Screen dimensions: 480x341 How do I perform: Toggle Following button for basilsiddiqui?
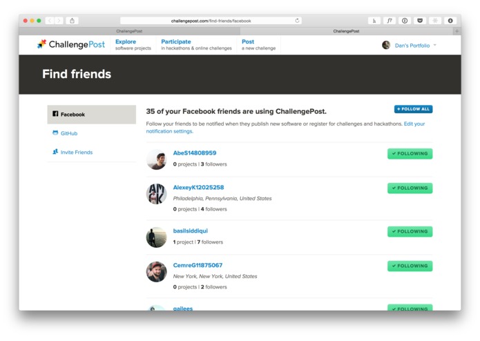[x=410, y=231]
